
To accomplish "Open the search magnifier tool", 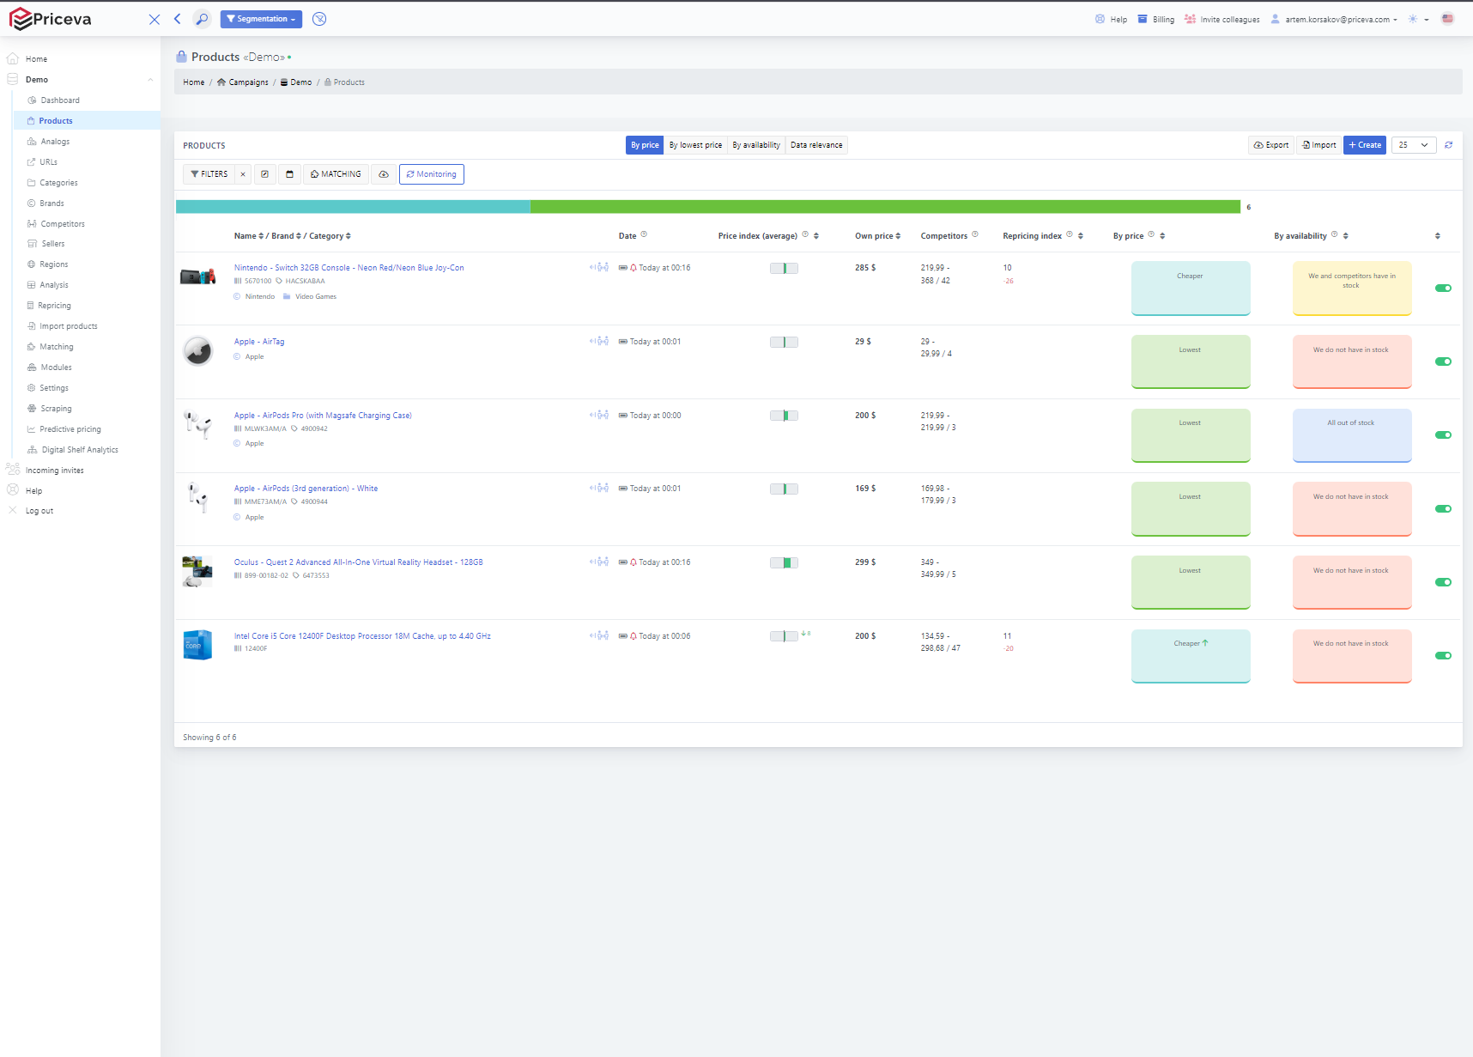I will click(202, 19).
